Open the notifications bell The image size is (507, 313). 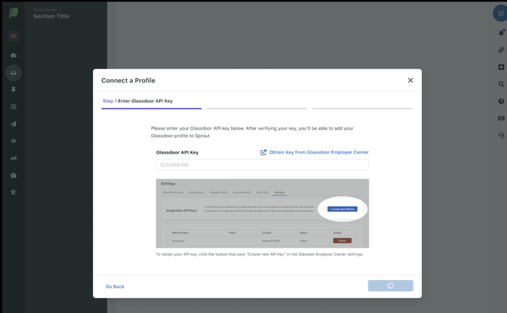point(501,33)
